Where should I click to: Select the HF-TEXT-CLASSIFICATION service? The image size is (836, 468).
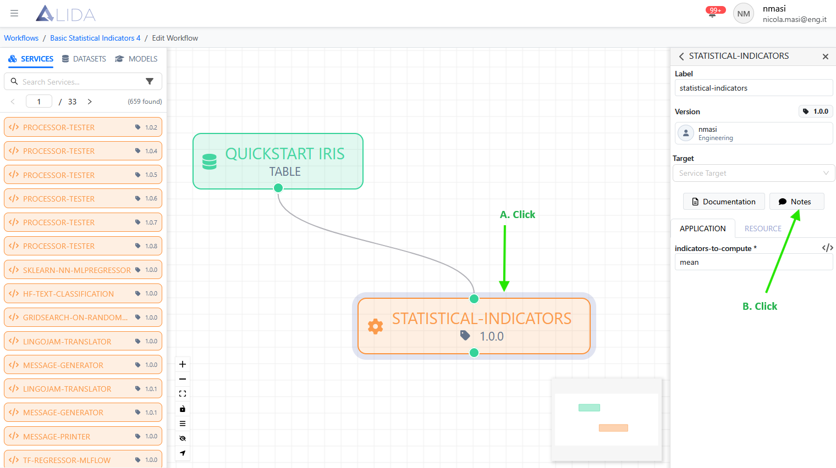click(83, 293)
